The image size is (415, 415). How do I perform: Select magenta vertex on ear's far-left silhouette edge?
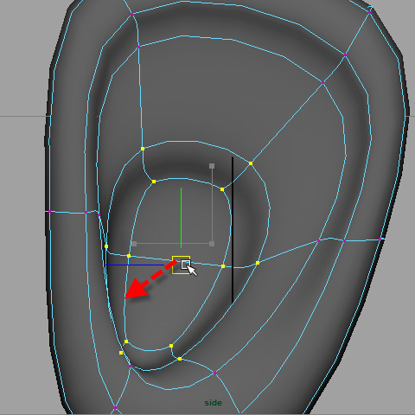(x=49, y=212)
